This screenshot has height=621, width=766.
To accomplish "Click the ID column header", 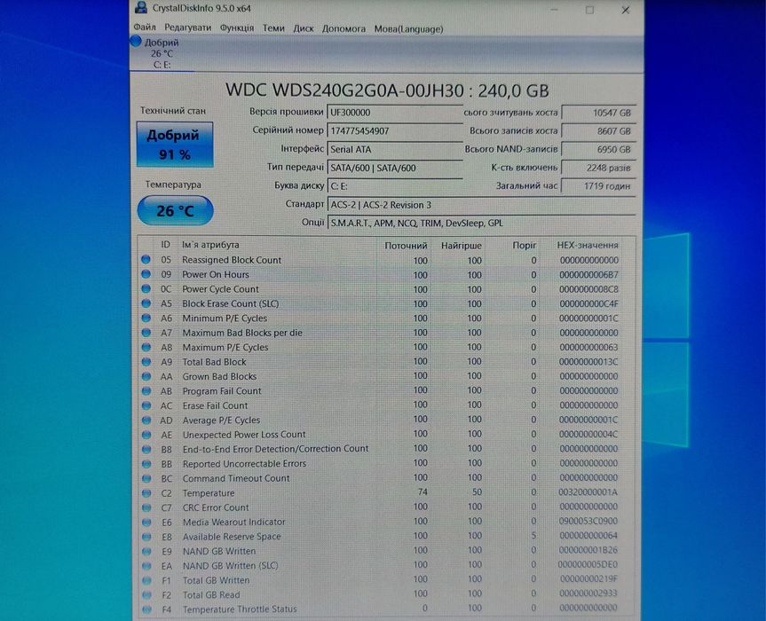I will tap(166, 245).
